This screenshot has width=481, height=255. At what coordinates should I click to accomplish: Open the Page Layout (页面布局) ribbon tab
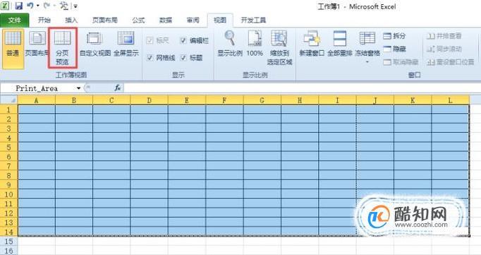tap(105, 20)
